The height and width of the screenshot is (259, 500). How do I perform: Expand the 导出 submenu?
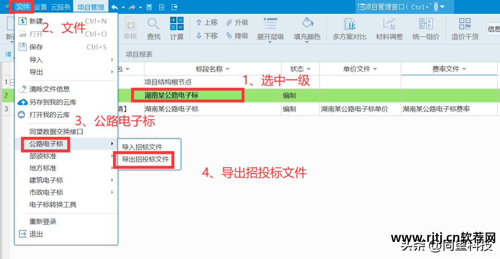(x=66, y=72)
